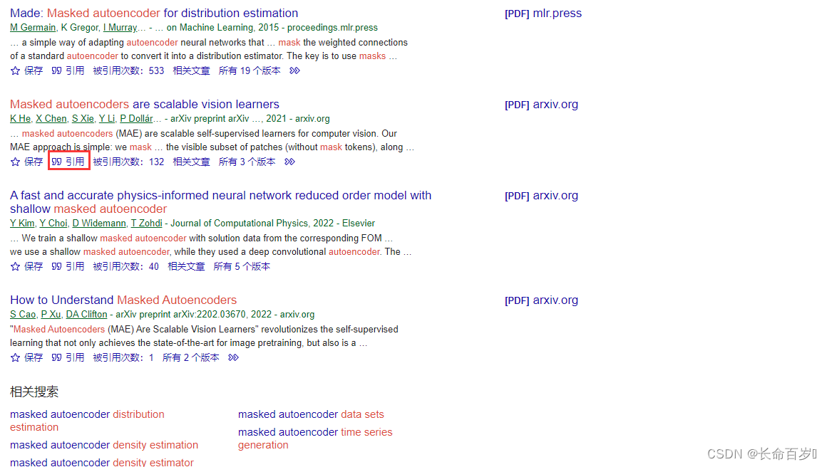Show all 5 versions of physics-informed paper
This screenshot has width=827, height=467.
point(242,266)
